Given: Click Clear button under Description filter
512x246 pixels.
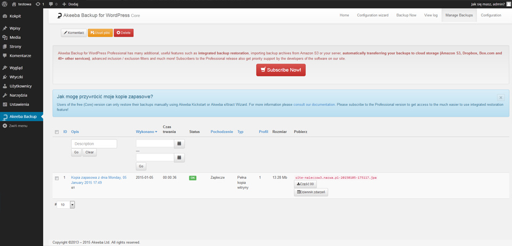Looking at the screenshot, I should (90, 152).
